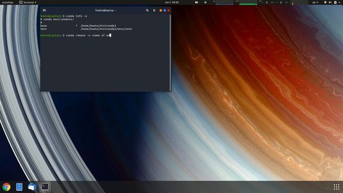Click the 'conda remove -n' command line
Screen dimensions: 343x193
[76, 35]
